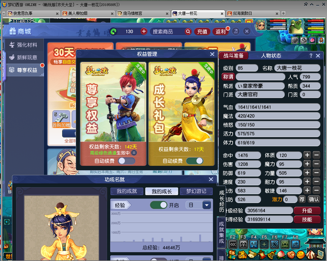Open the shop pop-out arrow icon

(236, 31)
